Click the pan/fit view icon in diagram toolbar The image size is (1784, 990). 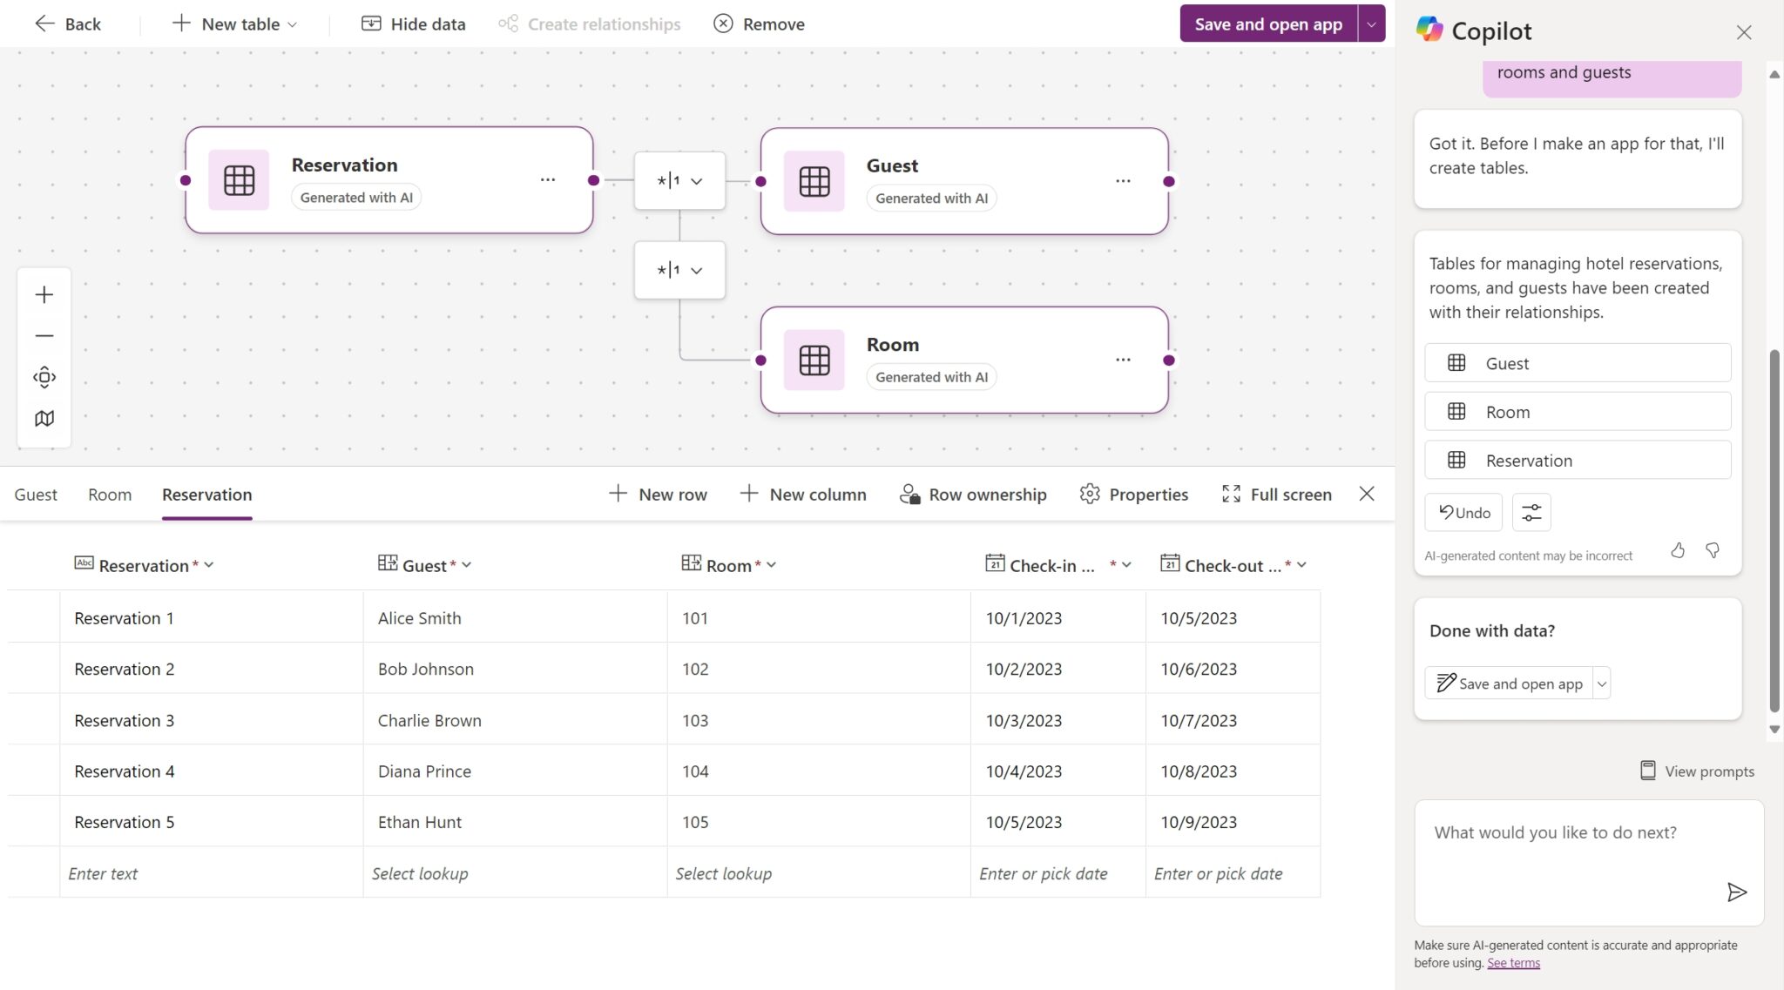click(44, 377)
